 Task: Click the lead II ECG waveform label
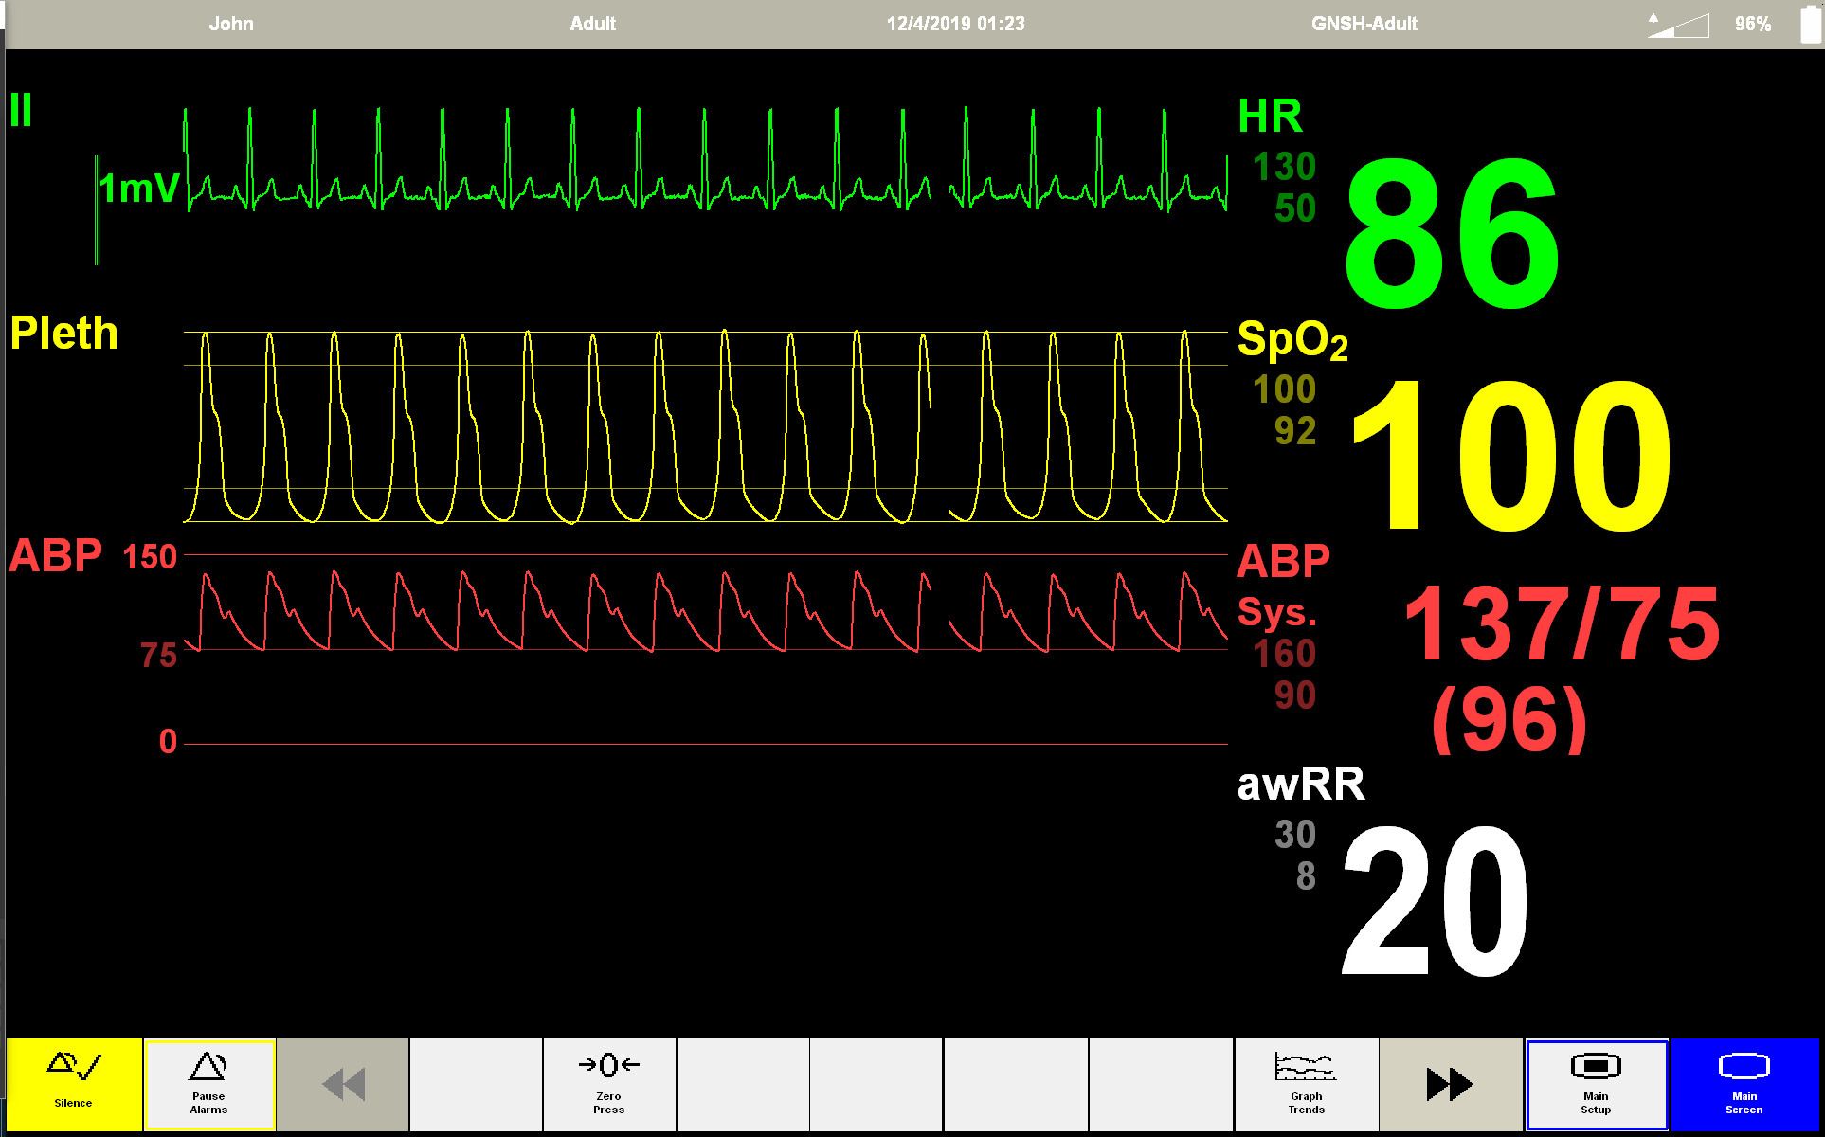tap(21, 110)
